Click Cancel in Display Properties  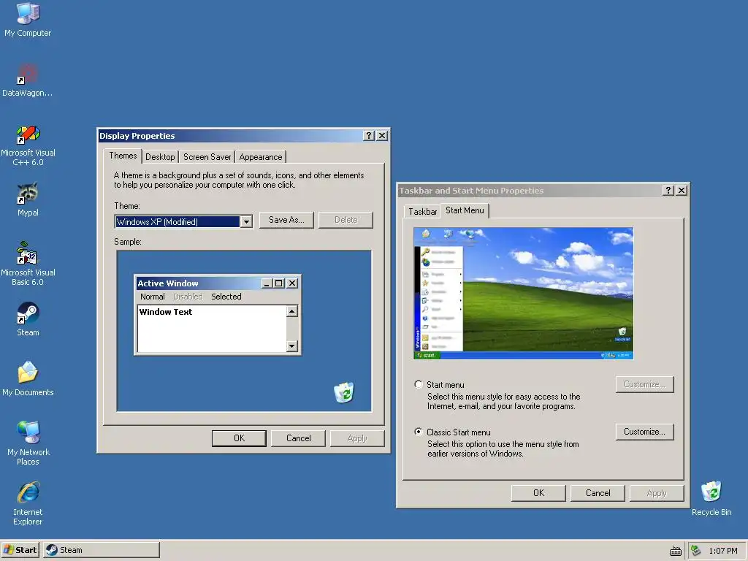coord(298,438)
